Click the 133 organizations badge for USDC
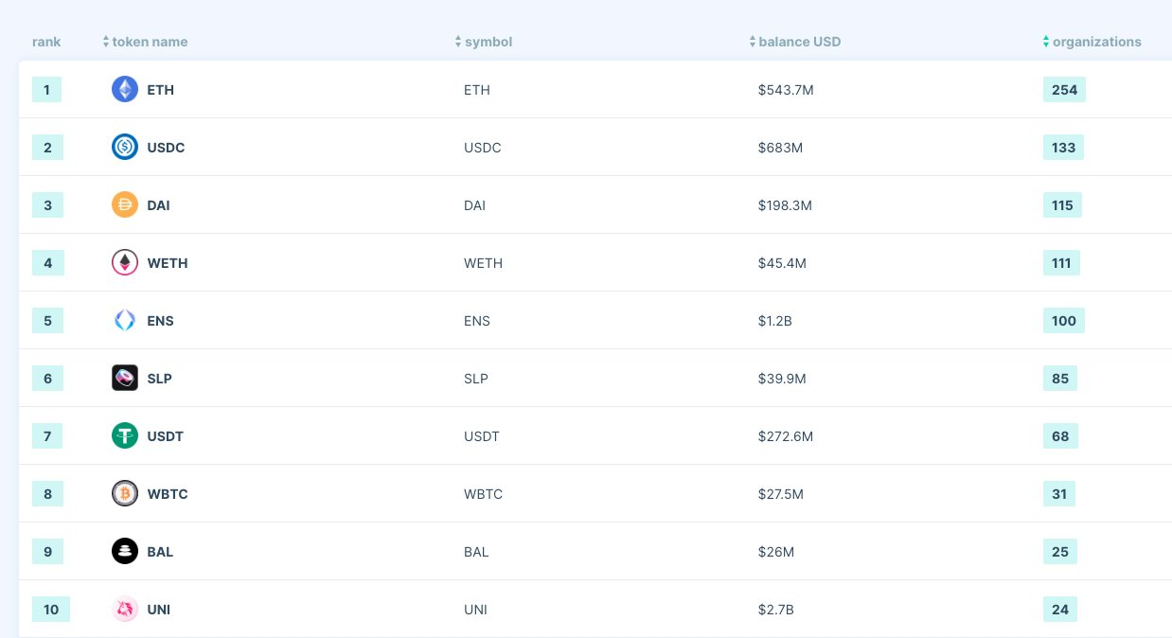The height and width of the screenshot is (638, 1172). (1063, 148)
